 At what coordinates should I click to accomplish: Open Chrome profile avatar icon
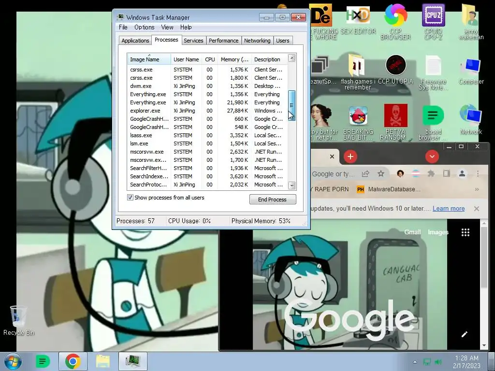pyautogui.click(x=462, y=173)
